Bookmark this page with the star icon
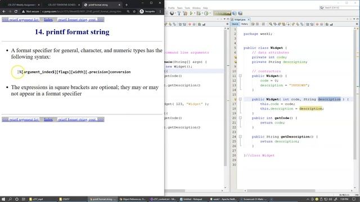Viewport: 360px width, 202px height. 134,11
